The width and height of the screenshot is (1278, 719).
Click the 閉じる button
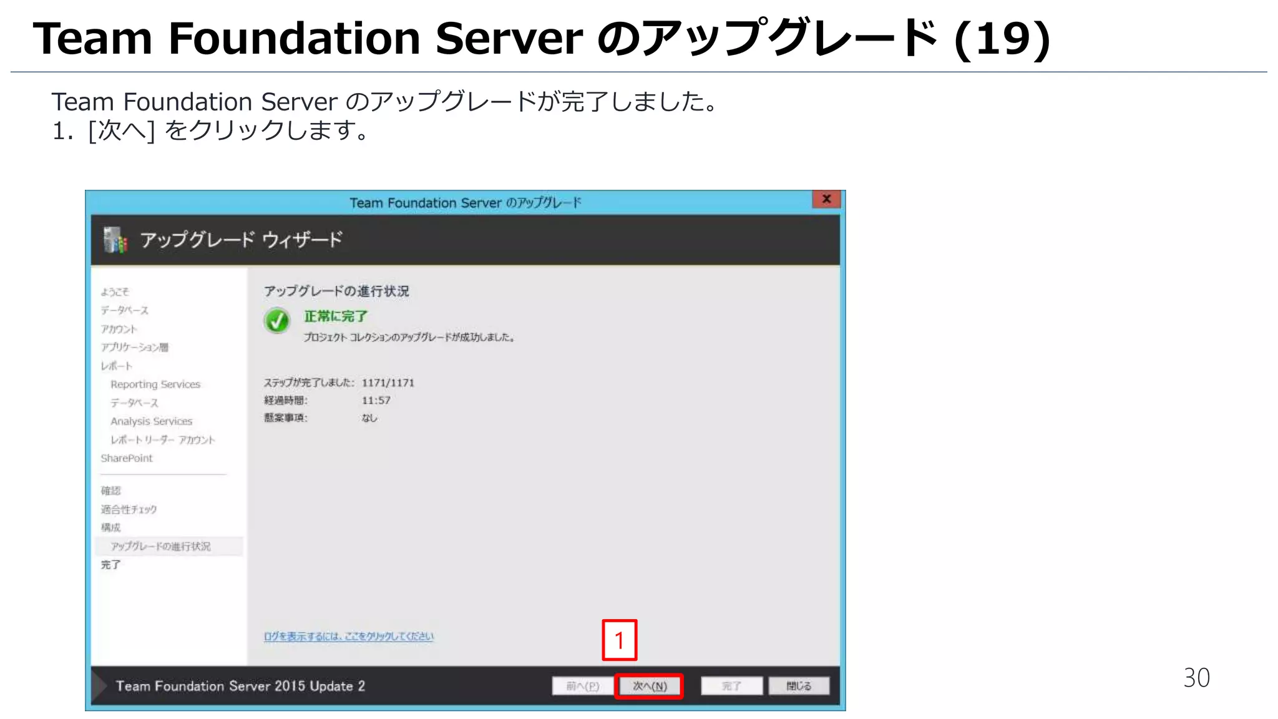(799, 686)
